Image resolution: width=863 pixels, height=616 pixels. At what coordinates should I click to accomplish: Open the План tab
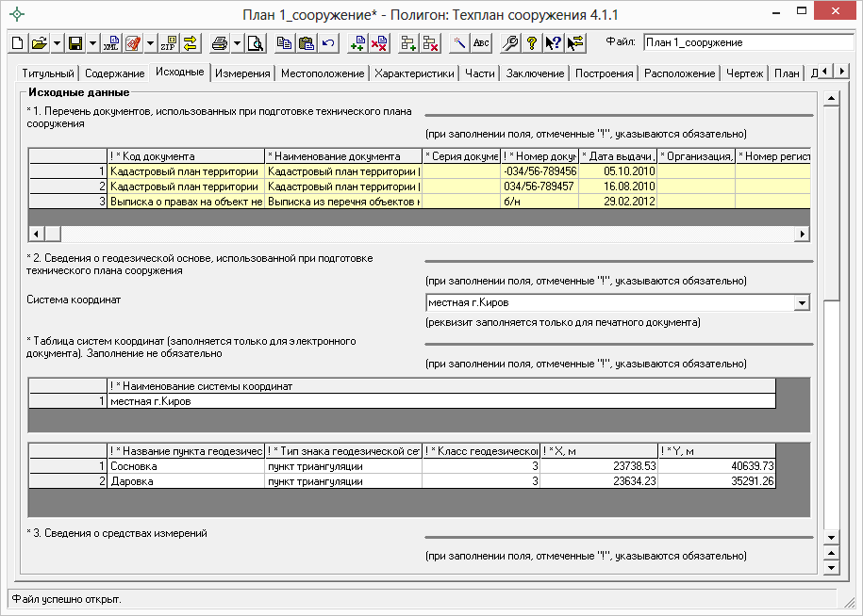[x=787, y=73]
